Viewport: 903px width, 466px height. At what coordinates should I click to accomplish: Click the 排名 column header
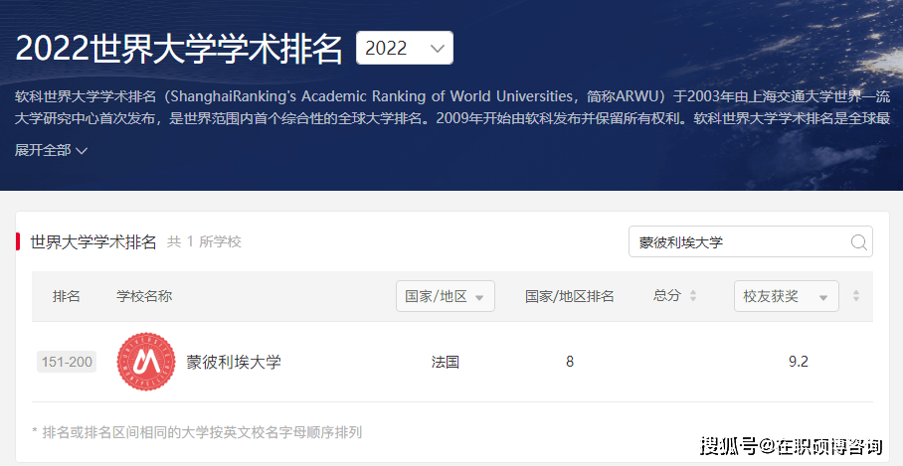pyautogui.click(x=67, y=296)
